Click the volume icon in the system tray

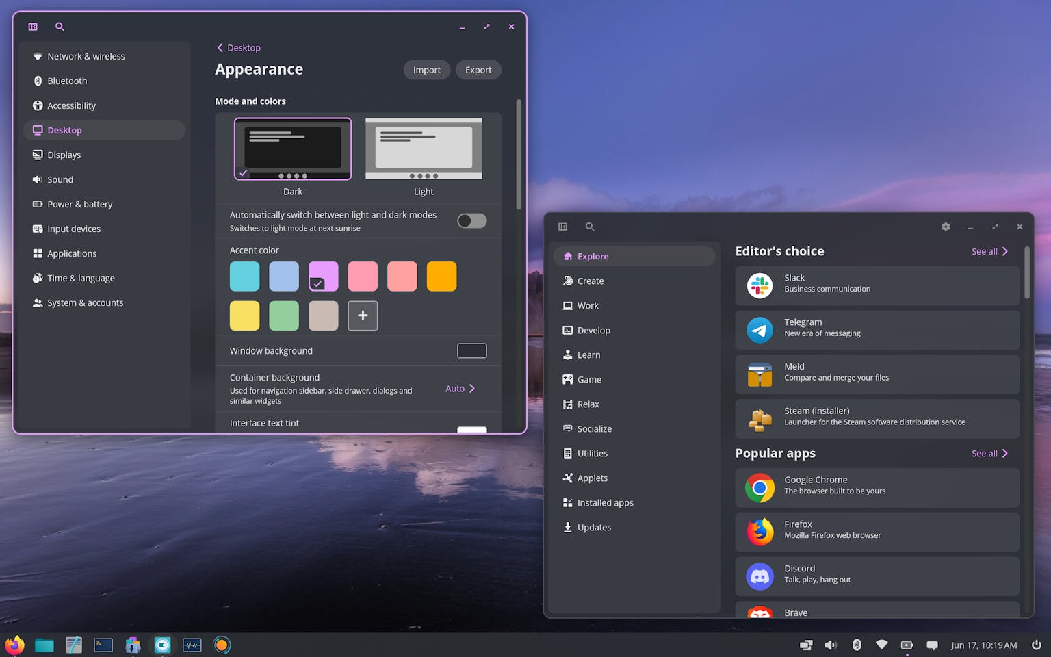coord(831,645)
